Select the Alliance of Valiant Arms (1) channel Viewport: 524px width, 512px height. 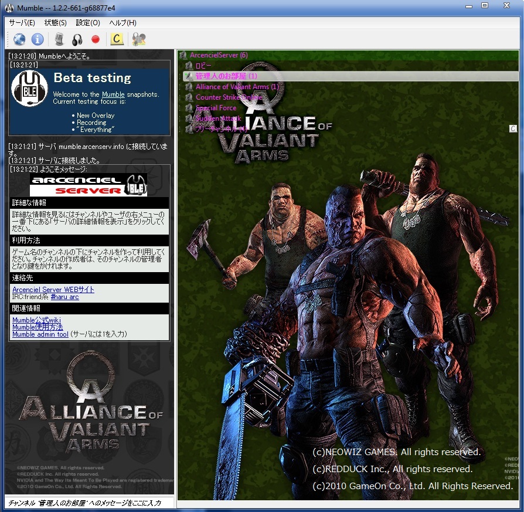click(237, 87)
